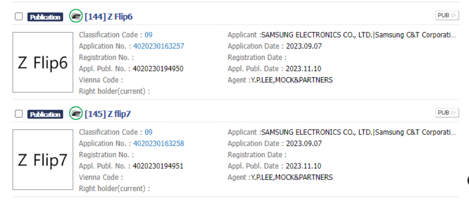Viewport: 469px width, 200px height.
Task: Click classification code 09 for Z Flip6
Action: click(149, 35)
